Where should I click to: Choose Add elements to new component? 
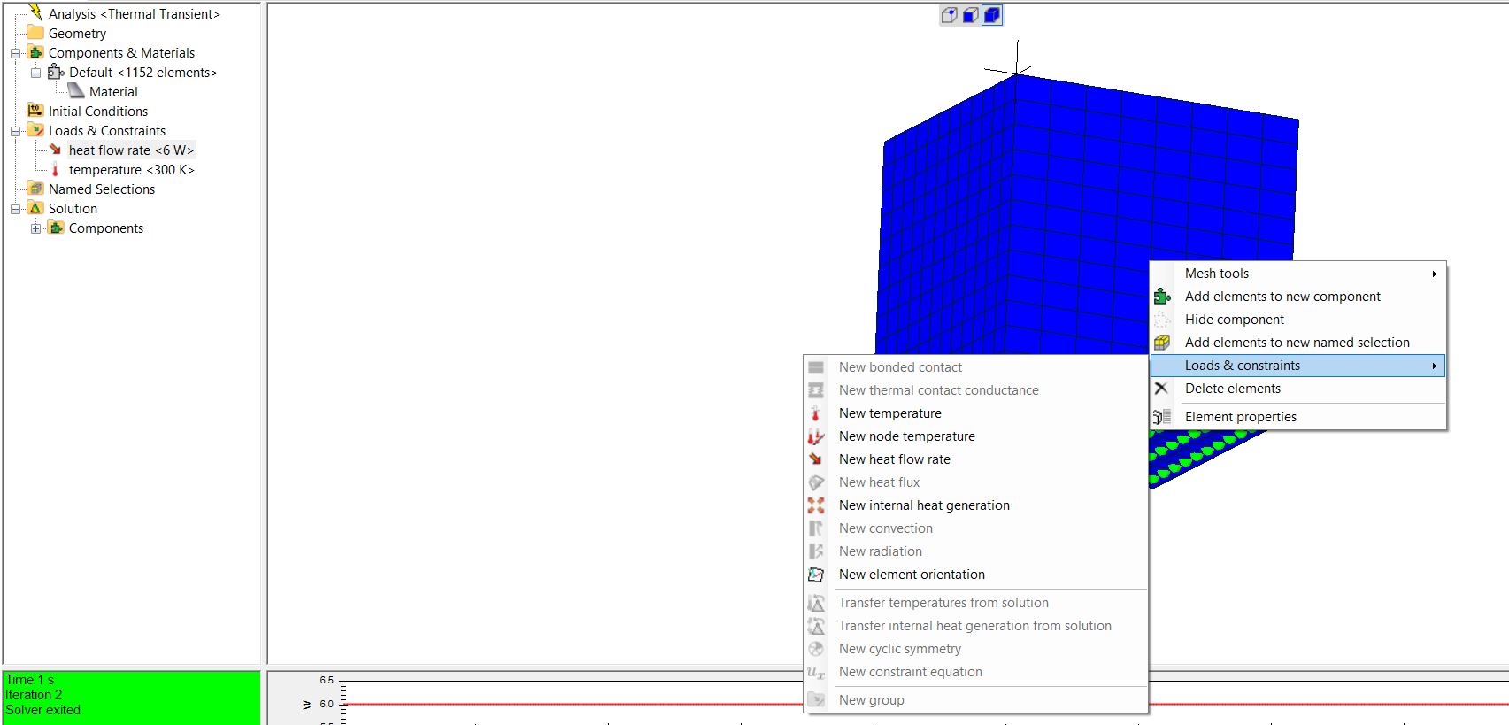(x=1298, y=297)
